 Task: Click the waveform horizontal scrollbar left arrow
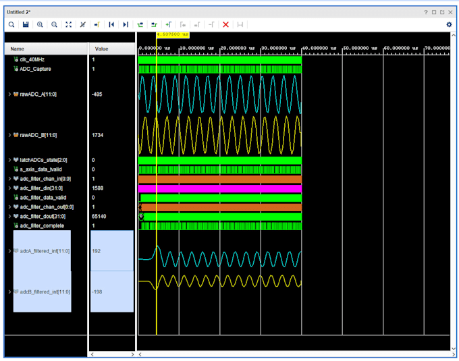point(140,354)
